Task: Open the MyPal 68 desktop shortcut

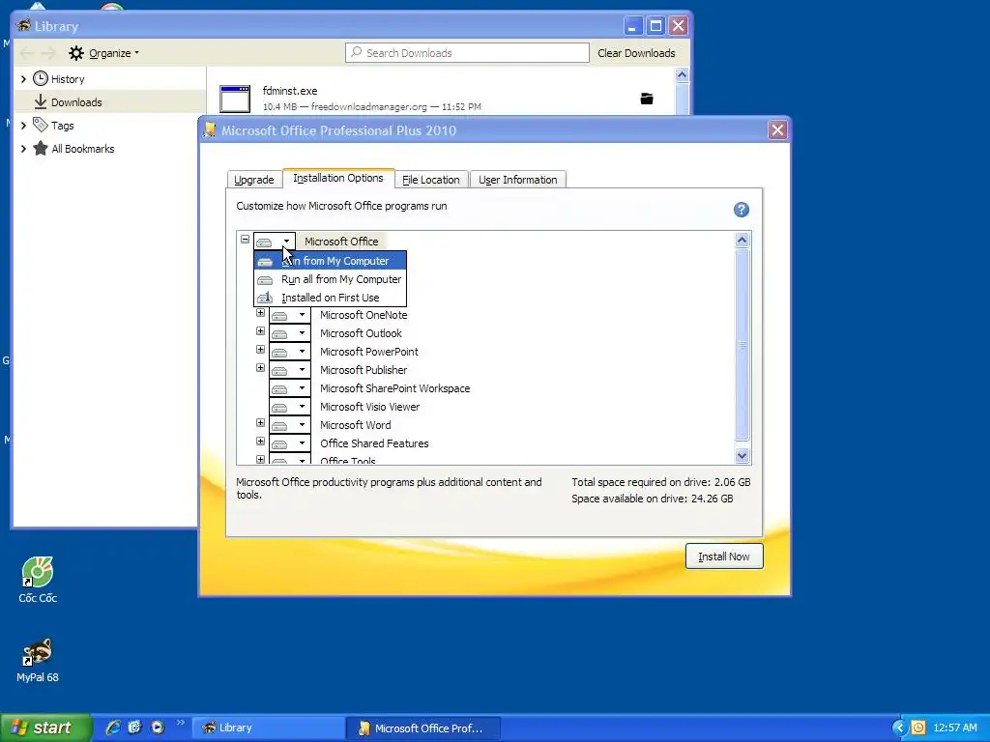Action: click(x=38, y=660)
